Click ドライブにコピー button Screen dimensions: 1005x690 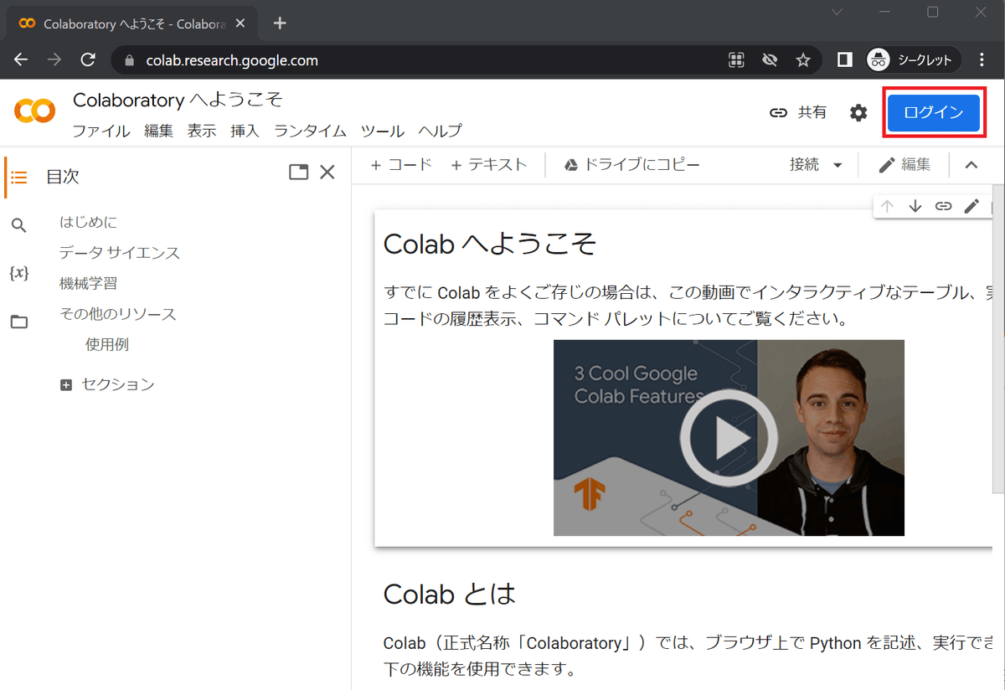tap(631, 165)
